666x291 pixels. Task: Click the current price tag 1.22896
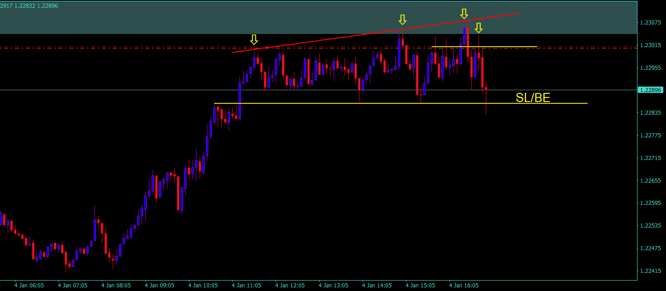pyautogui.click(x=650, y=90)
